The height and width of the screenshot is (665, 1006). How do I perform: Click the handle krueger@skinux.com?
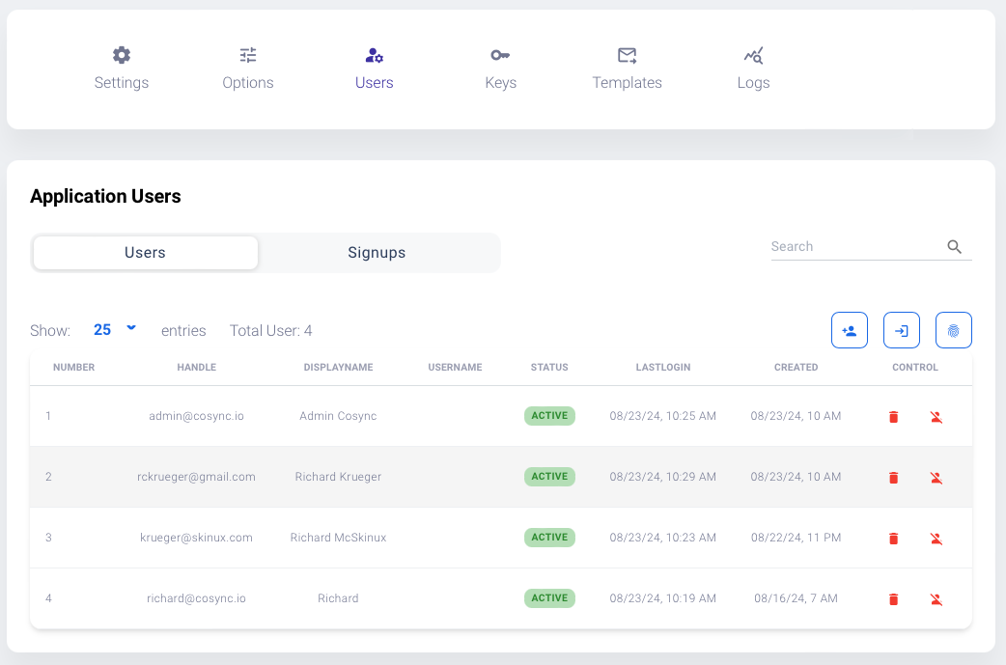(x=196, y=538)
